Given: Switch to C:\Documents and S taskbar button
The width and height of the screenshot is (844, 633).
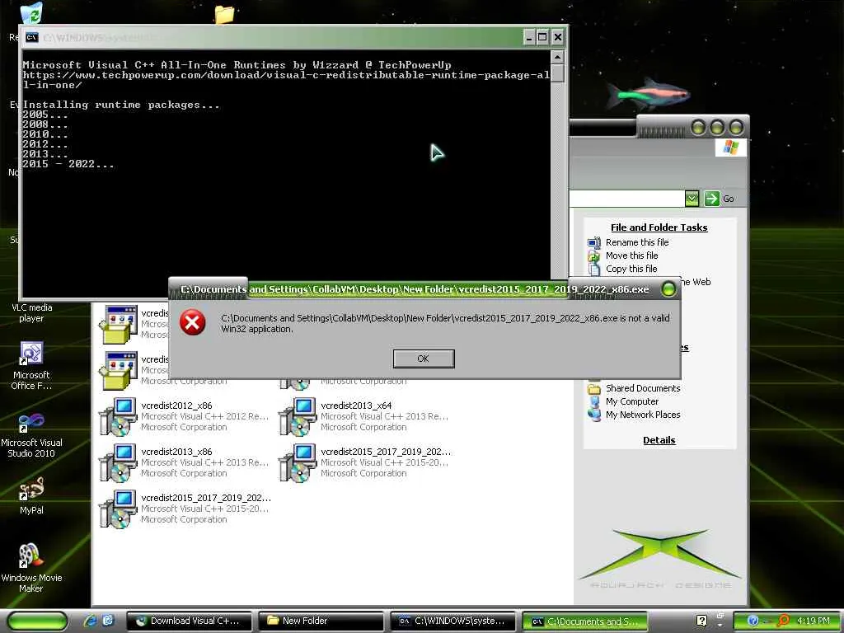Looking at the screenshot, I should tap(585, 621).
